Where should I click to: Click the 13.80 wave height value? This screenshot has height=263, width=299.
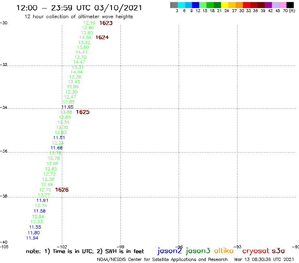pos(87,33)
